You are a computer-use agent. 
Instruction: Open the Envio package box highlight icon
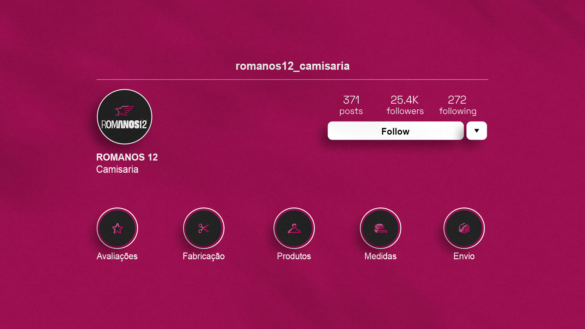(x=464, y=228)
